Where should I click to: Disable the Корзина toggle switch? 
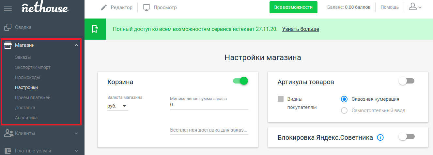pyautogui.click(x=241, y=81)
